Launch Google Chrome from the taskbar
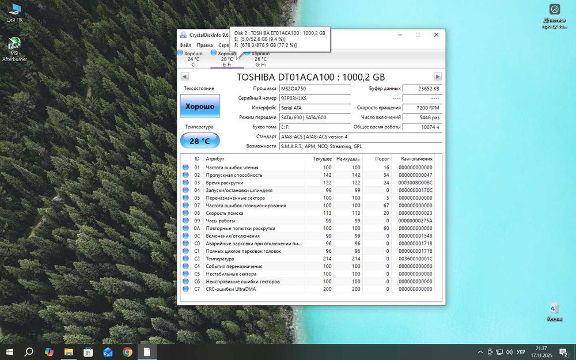 pyautogui.click(x=127, y=352)
